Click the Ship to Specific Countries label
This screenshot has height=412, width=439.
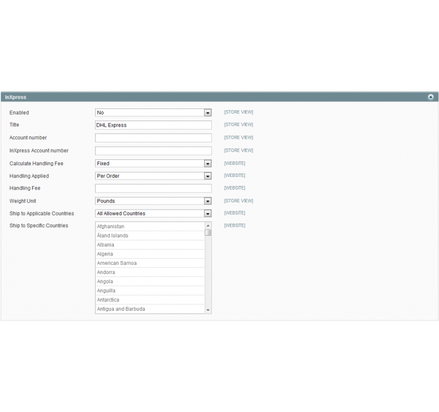click(39, 225)
